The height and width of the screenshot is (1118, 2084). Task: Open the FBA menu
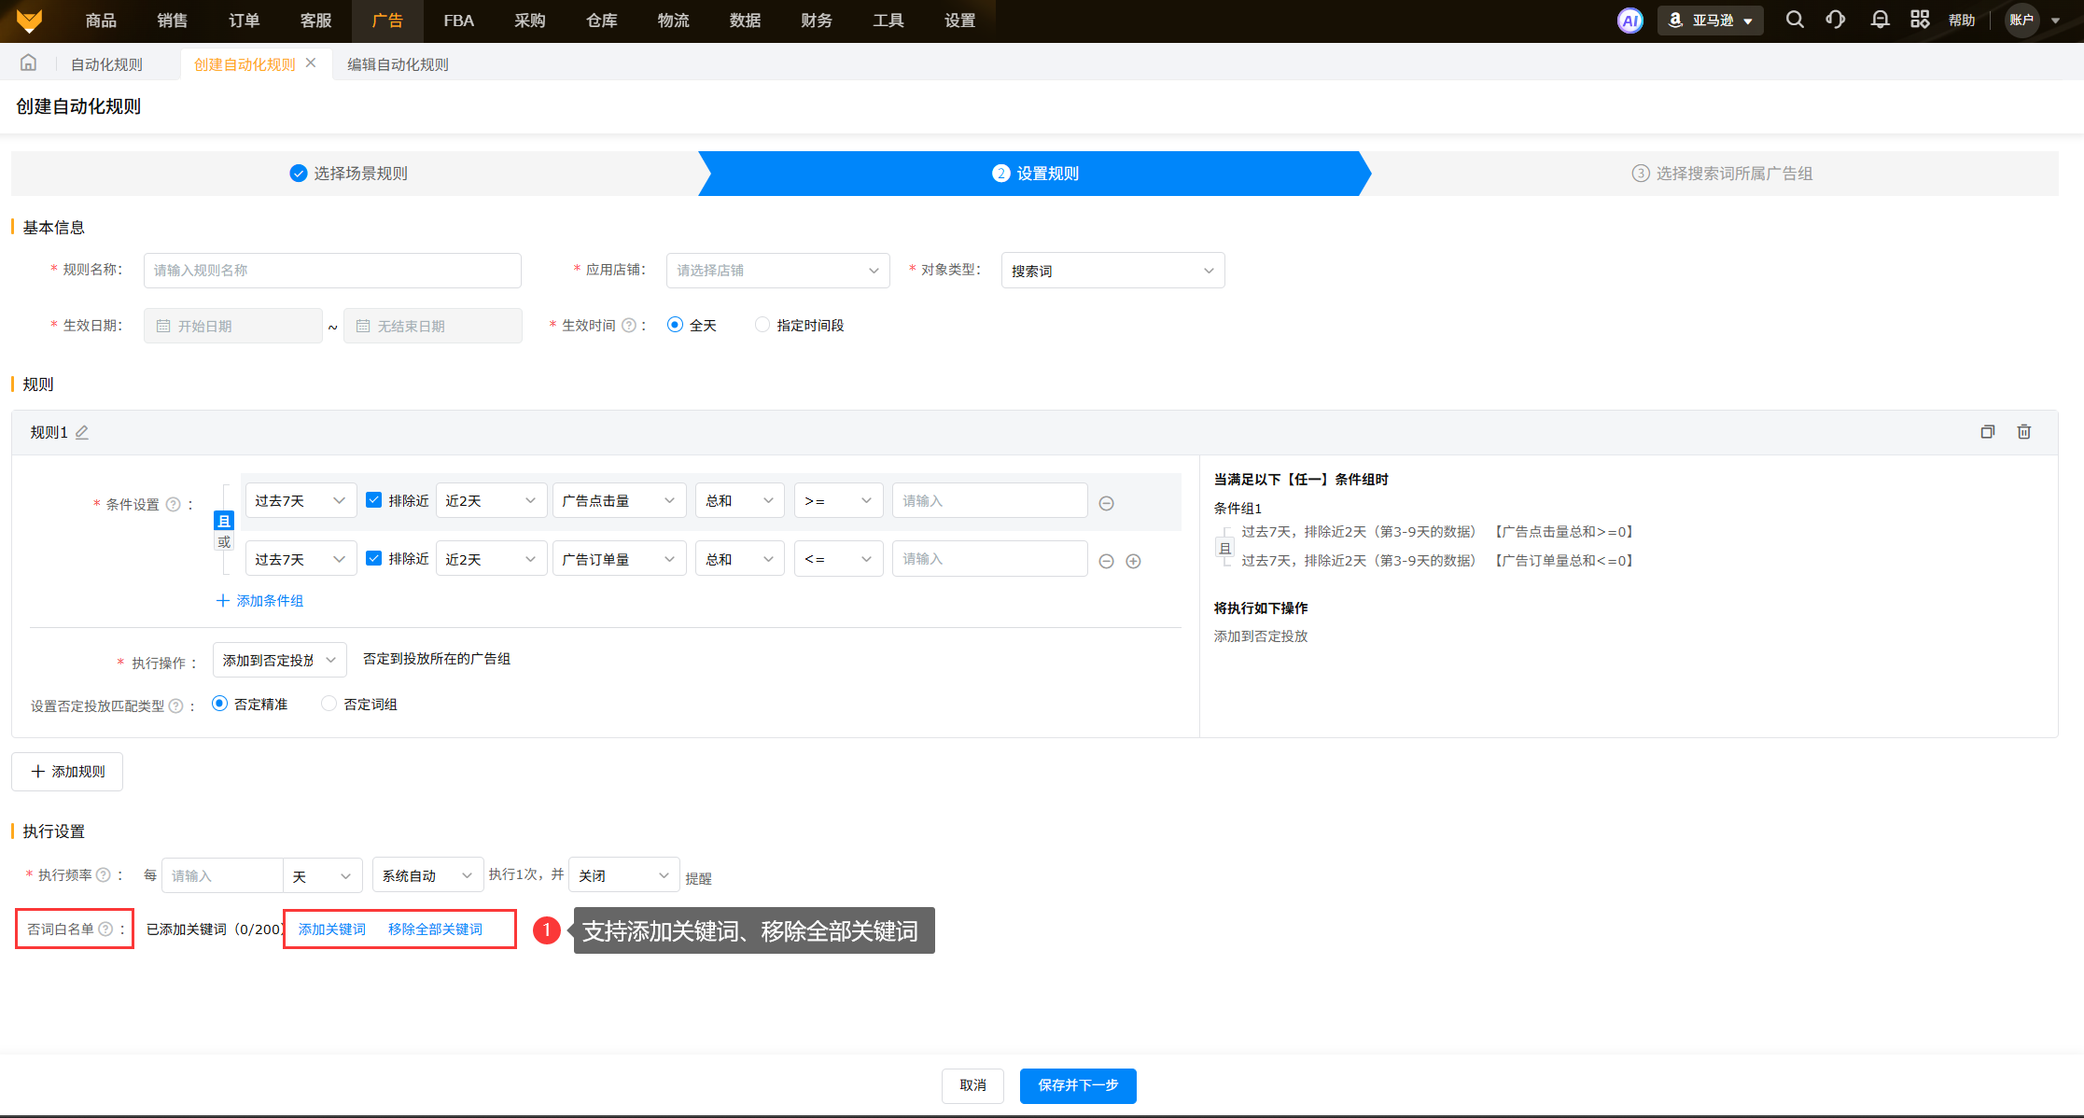tap(458, 21)
